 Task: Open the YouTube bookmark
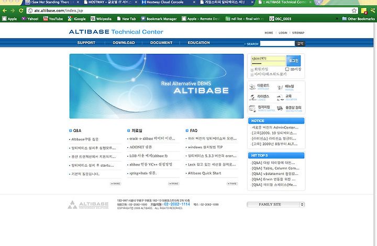tap(53, 19)
